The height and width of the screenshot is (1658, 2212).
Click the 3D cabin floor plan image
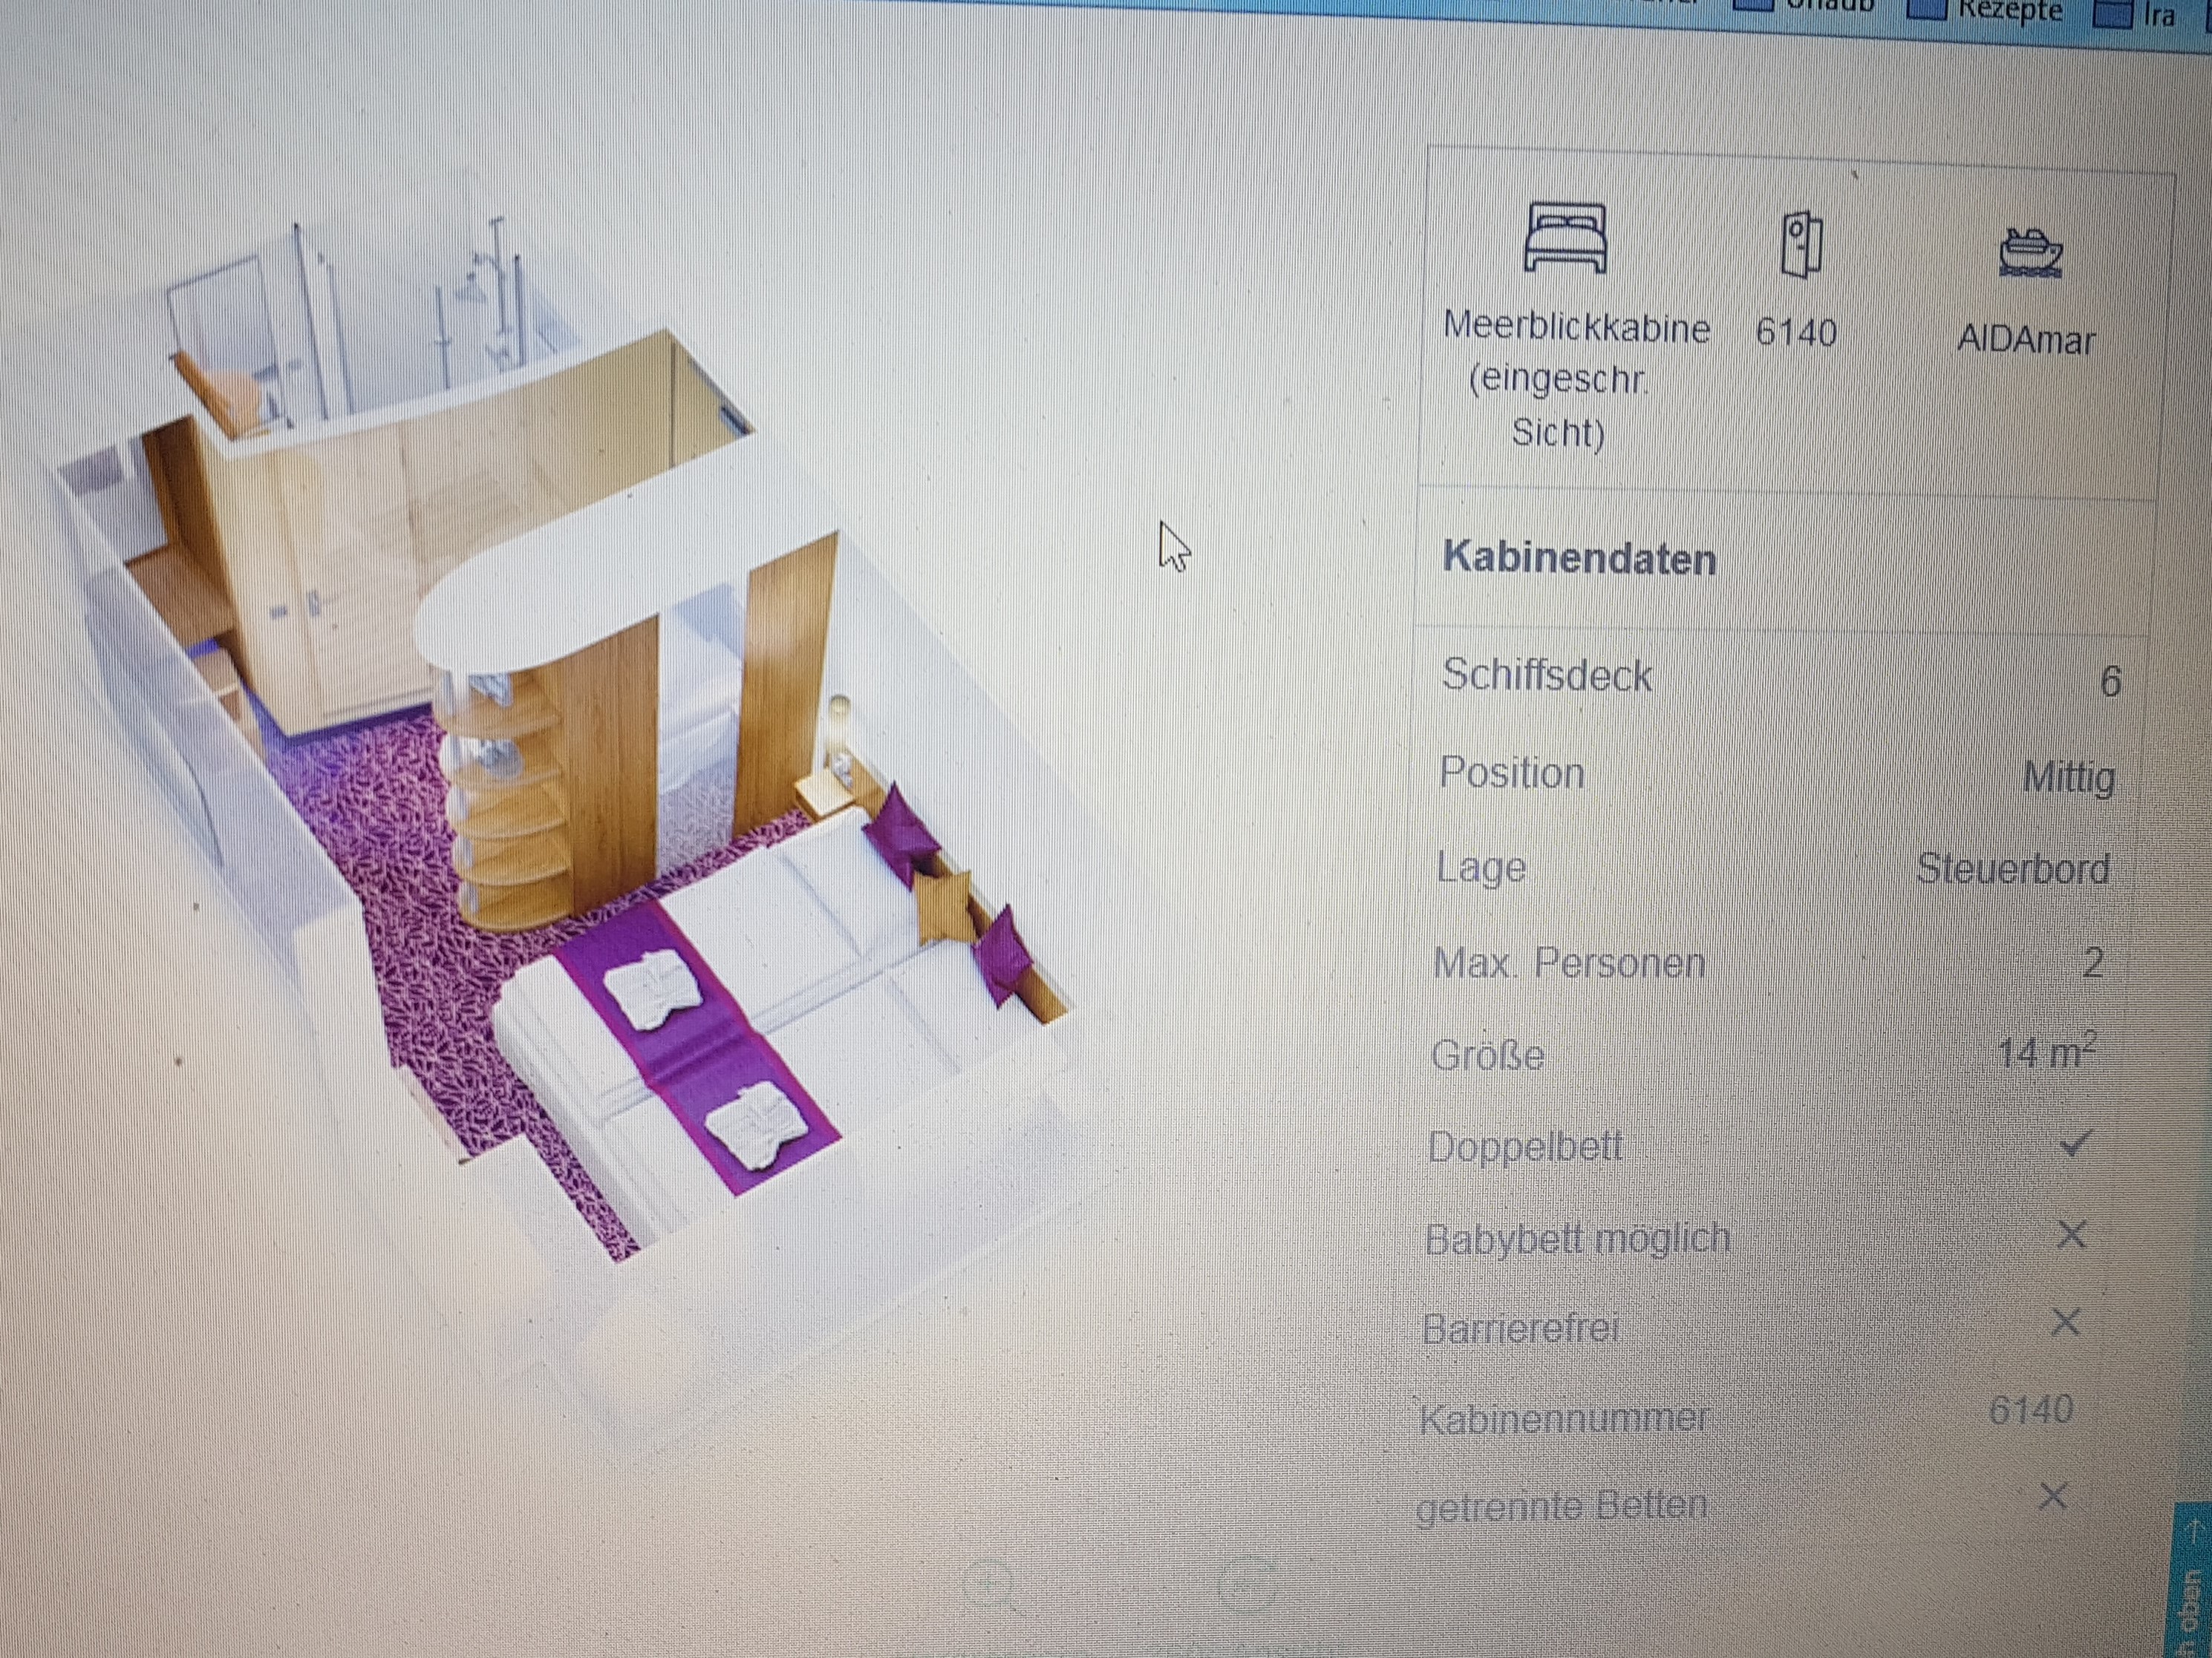click(560, 739)
